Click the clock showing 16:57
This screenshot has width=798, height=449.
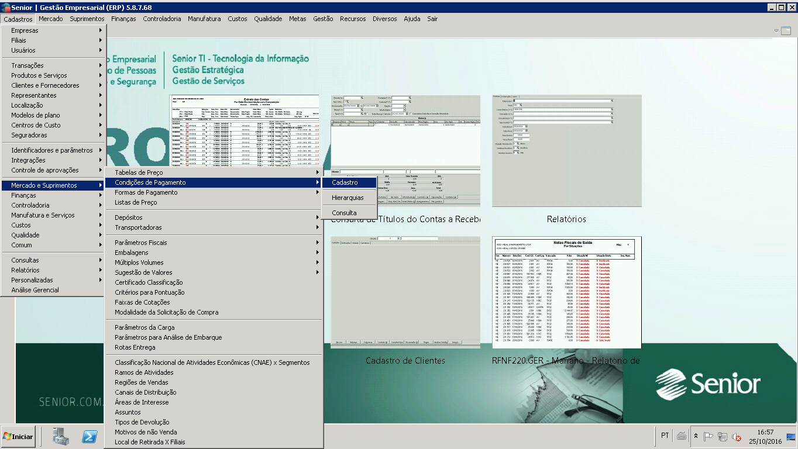[765, 432]
